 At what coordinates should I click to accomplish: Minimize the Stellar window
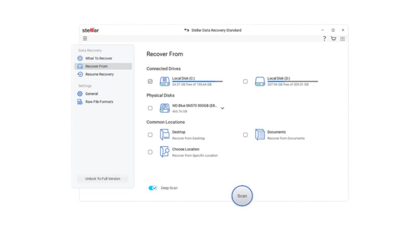(323, 30)
